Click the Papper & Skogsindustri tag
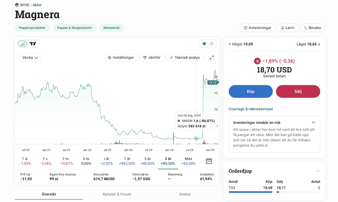This screenshot has height=202, width=338. [x=74, y=28]
